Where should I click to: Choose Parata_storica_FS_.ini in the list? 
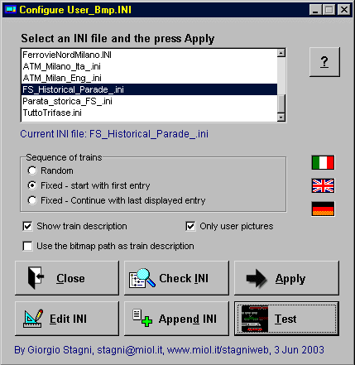tap(149, 101)
